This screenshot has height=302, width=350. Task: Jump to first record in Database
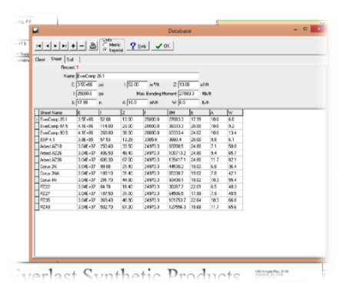[x=38, y=46]
